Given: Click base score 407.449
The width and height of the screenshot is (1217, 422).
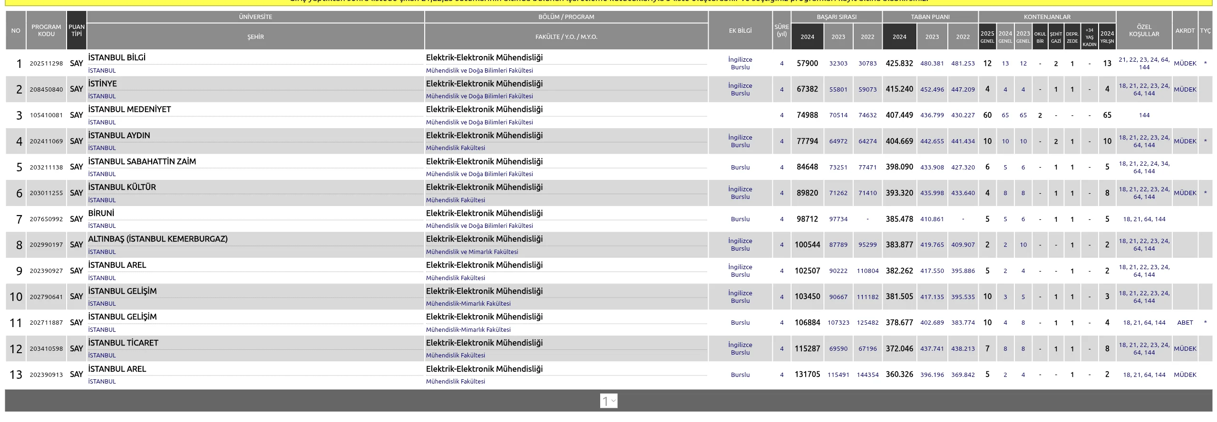Looking at the screenshot, I should click(899, 115).
